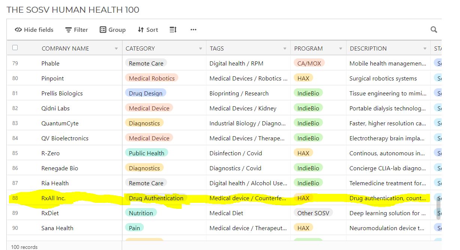Viewport: 460px width, 250px height.
Task: Select the Phable company cell
Action: pos(80,63)
